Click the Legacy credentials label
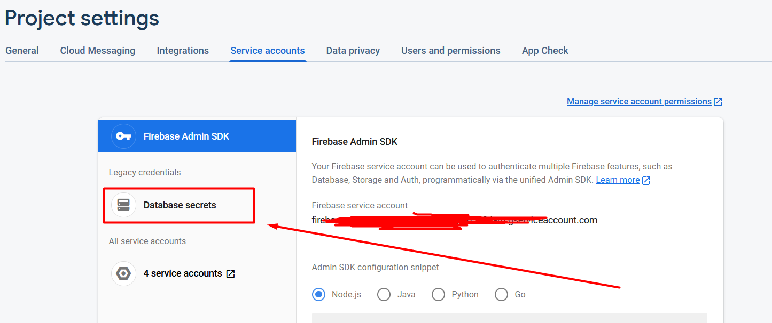 point(145,172)
